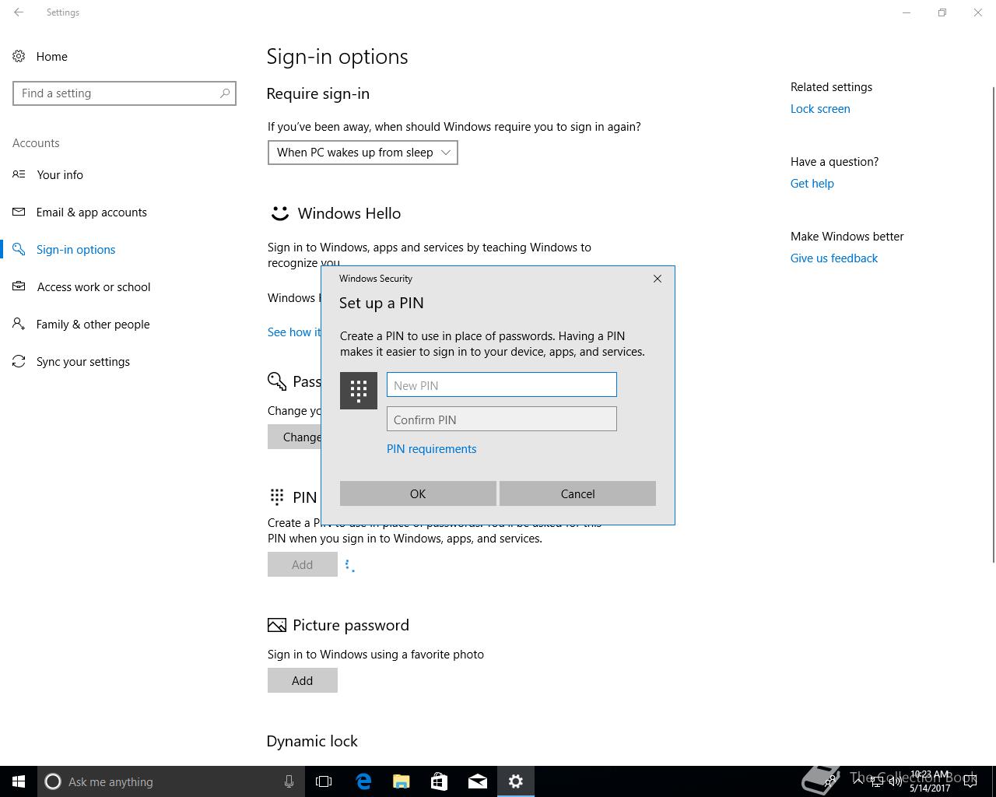The height and width of the screenshot is (797, 996).
Task: Click the Sign-in options key icon
Action: tap(19, 249)
